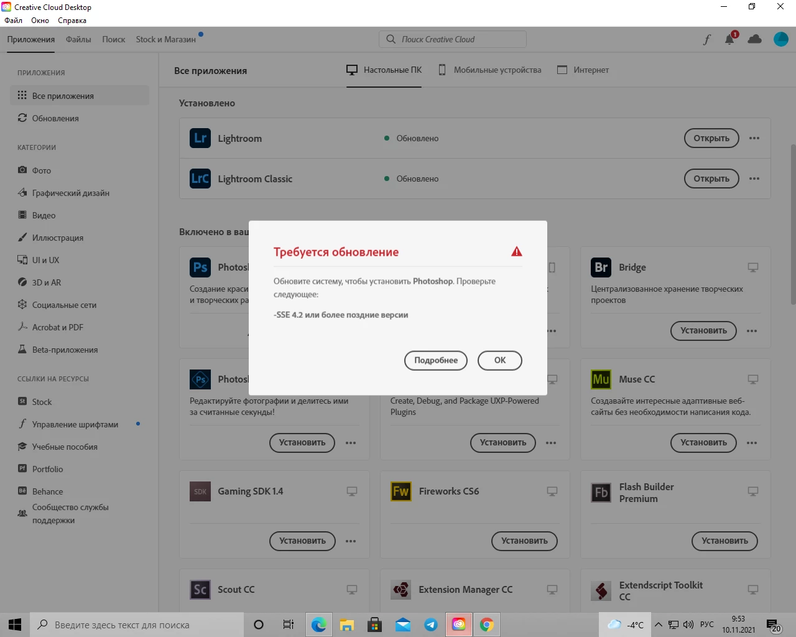Viewport: 796px width, 637px height.
Task: Click the Muse CC app icon
Action: (601, 379)
